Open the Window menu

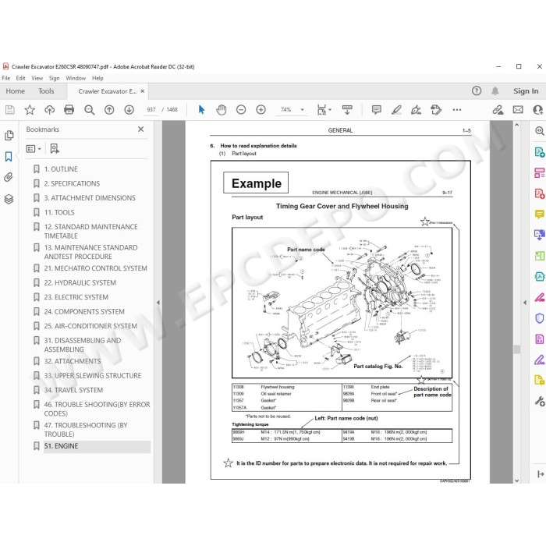76,78
